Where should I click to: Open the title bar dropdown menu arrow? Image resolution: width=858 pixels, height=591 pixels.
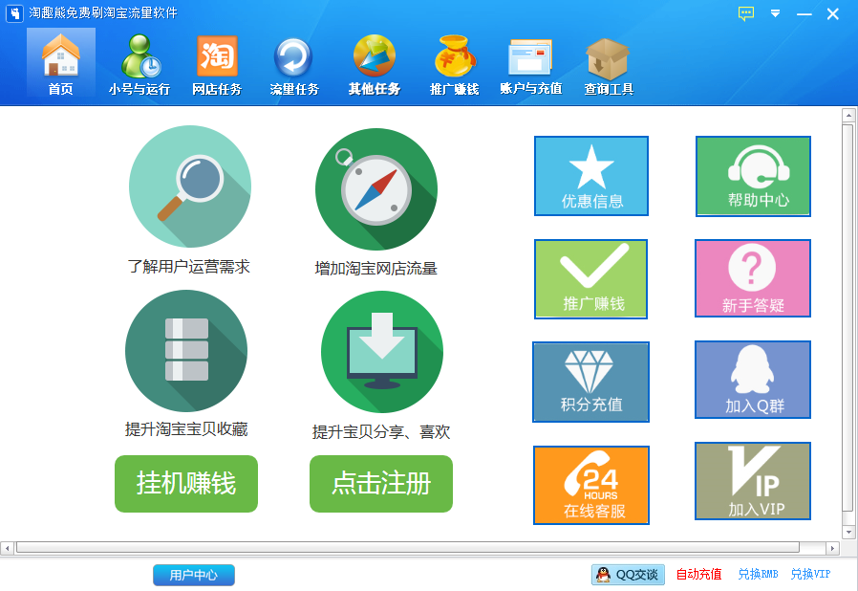click(x=776, y=13)
